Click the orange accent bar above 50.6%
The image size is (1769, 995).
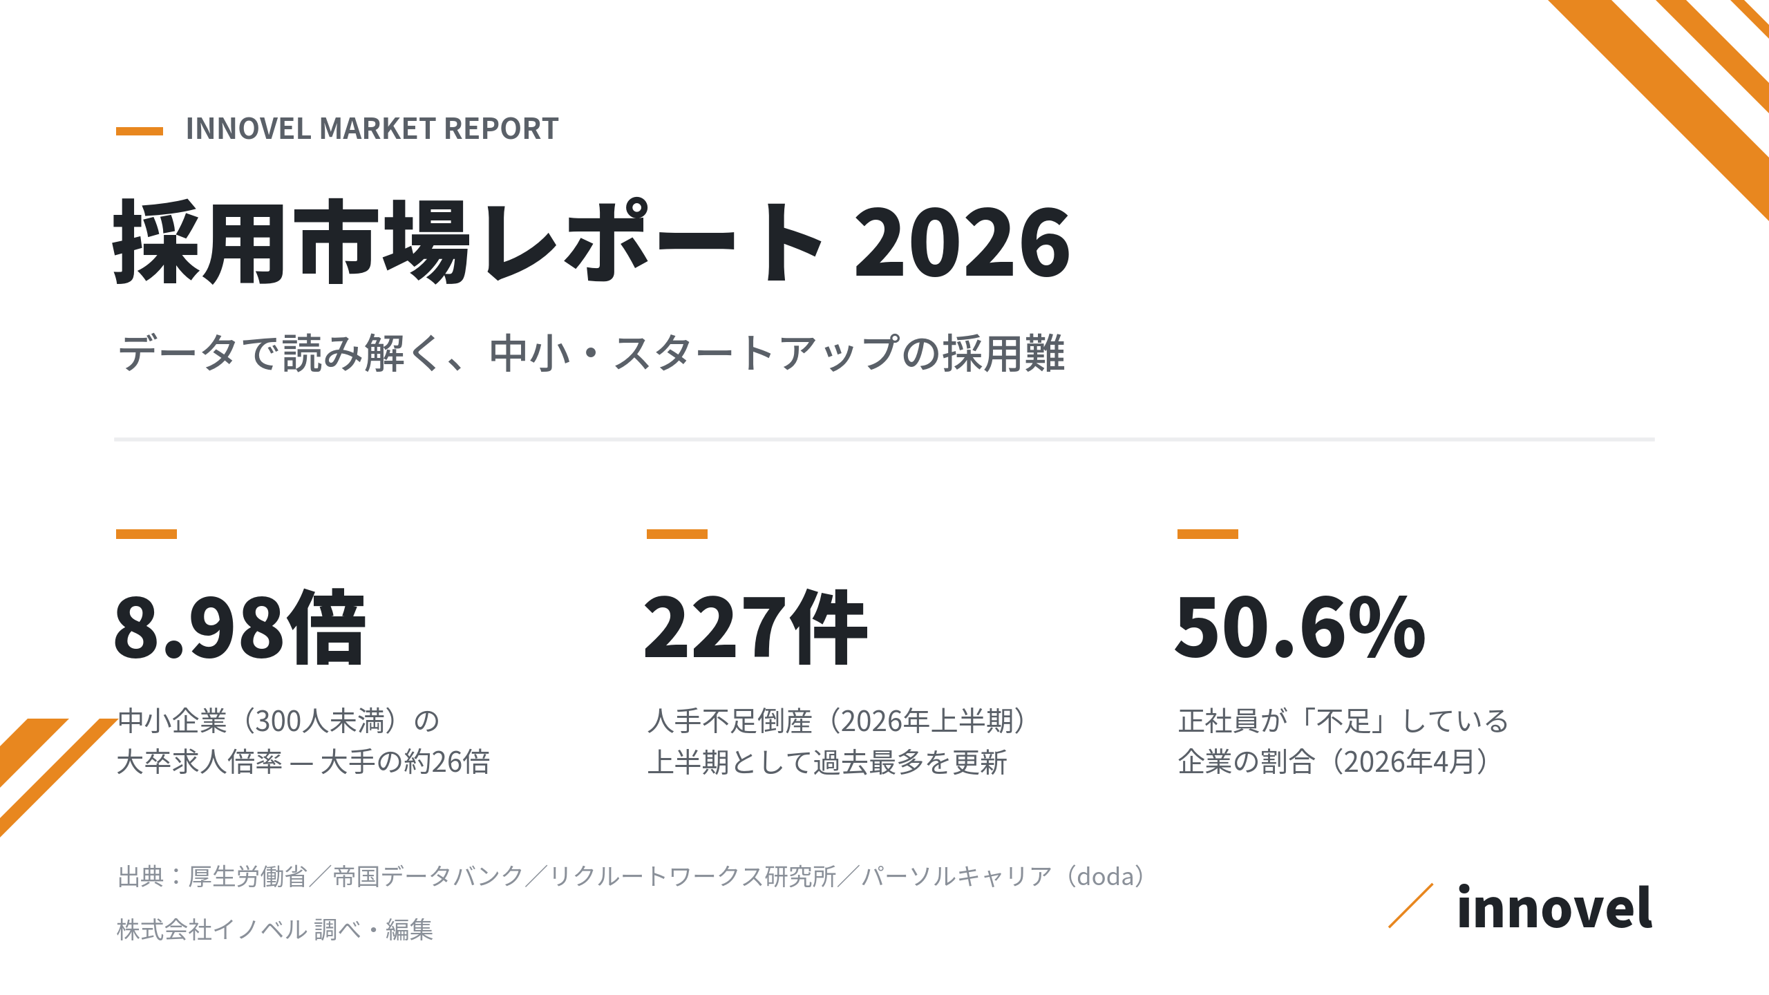tap(1208, 533)
